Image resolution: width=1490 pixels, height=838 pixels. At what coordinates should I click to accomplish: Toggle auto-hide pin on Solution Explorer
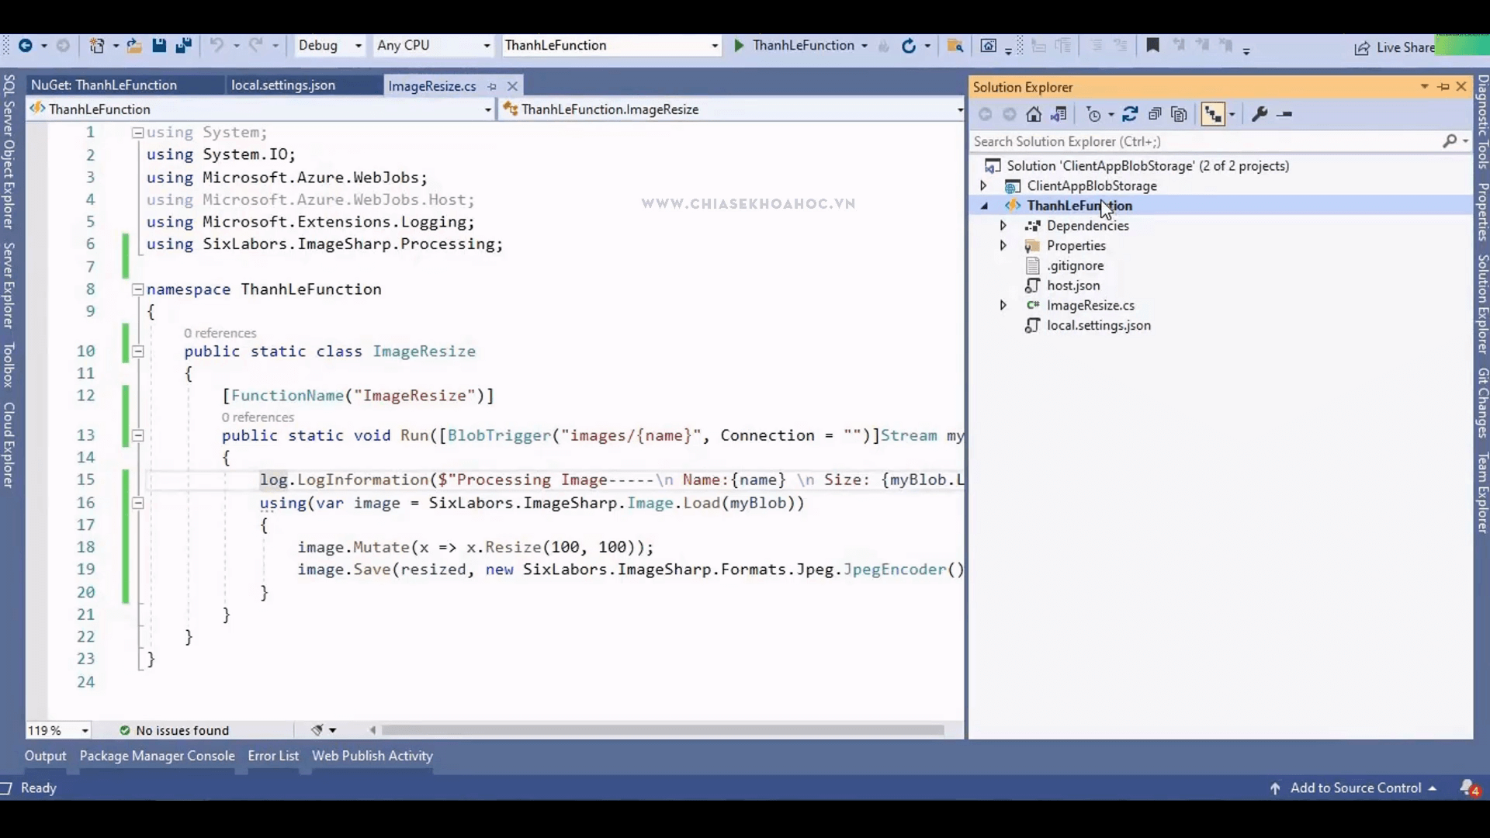pos(1443,86)
